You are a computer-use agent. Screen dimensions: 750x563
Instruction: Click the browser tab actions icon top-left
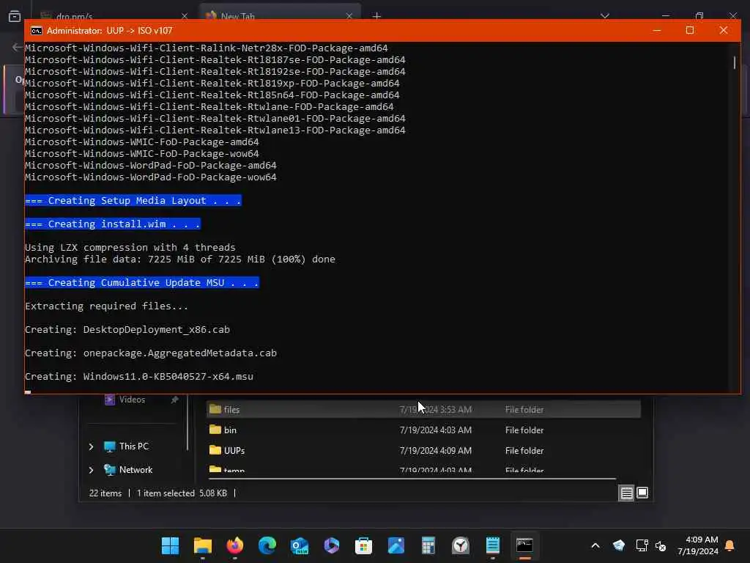[15, 16]
